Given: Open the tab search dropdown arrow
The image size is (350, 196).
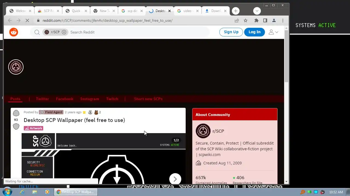Looking at the screenshot, I should pos(257,11).
